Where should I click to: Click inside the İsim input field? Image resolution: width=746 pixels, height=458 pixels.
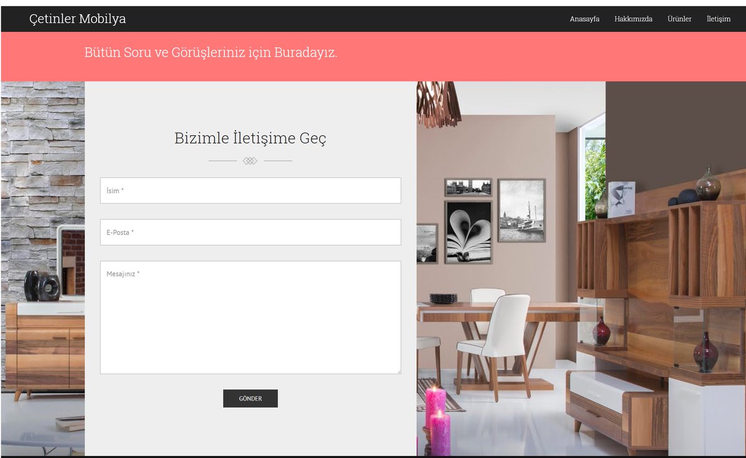coord(250,191)
